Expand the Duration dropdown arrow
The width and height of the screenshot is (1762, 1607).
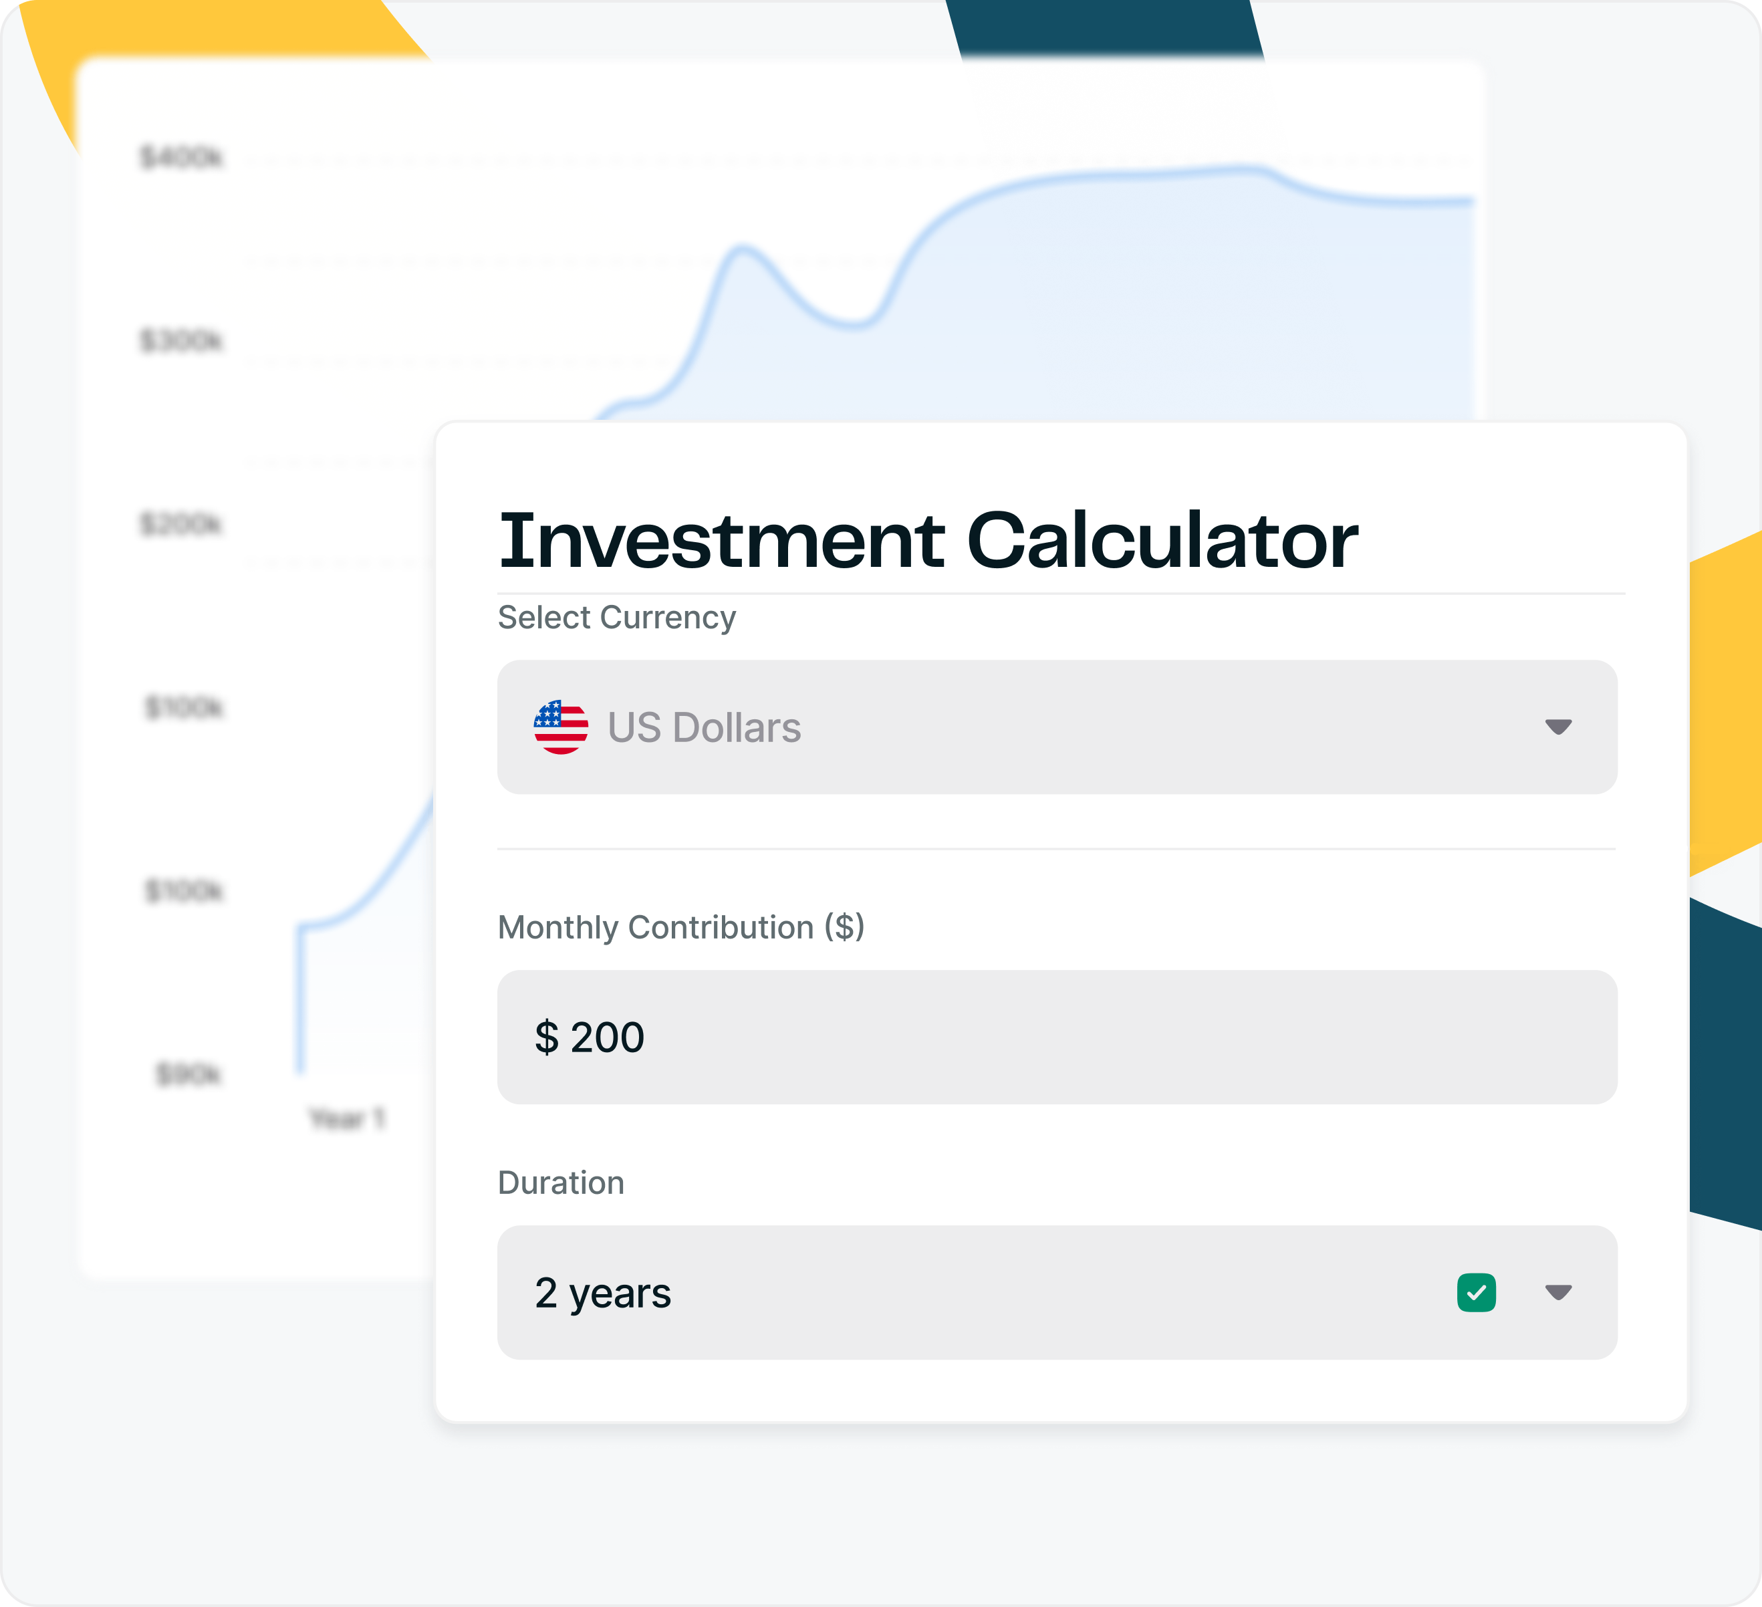(x=1557, y=1292)
